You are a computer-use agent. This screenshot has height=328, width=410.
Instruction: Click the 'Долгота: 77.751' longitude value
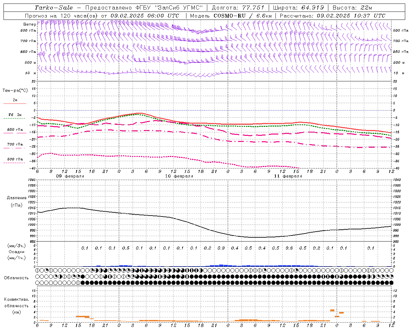pos(238,8)
